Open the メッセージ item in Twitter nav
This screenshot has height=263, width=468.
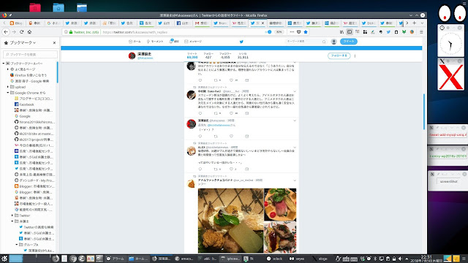[193, 42]
